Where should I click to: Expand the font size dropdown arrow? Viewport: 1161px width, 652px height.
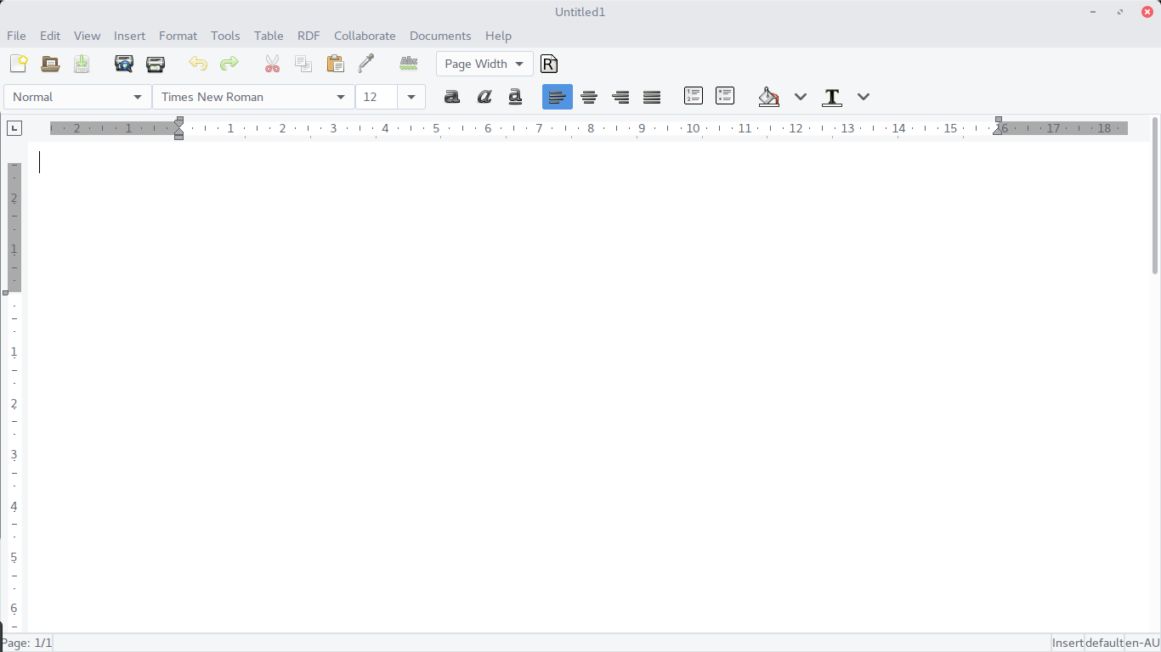click(x=411, y=97)
